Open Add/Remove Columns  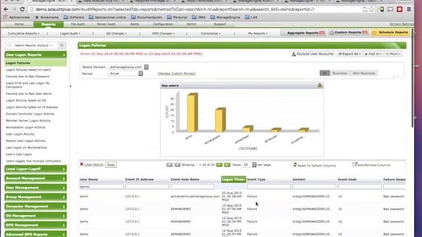coord(371,165)
